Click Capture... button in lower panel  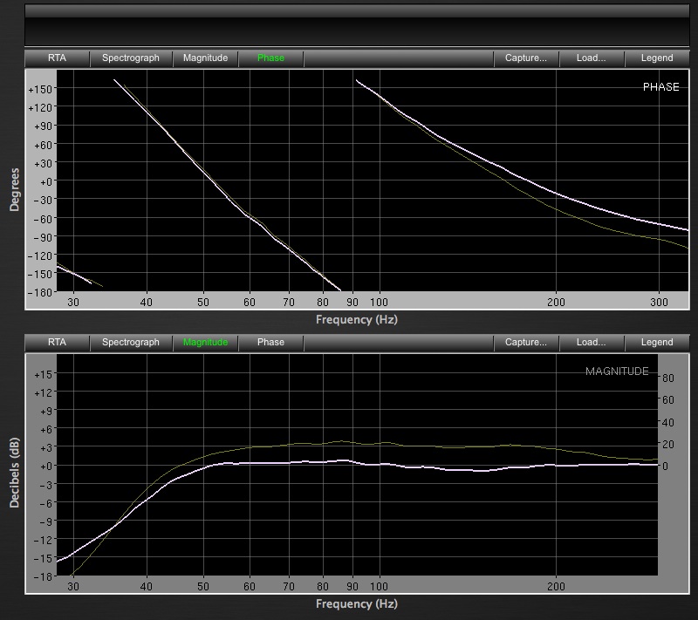tap(526, 343)
